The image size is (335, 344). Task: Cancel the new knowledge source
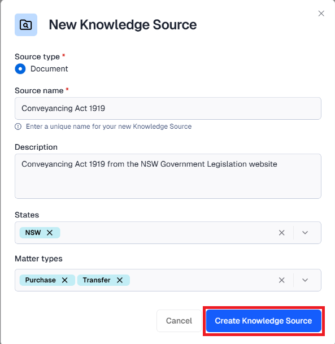(179, 321)
